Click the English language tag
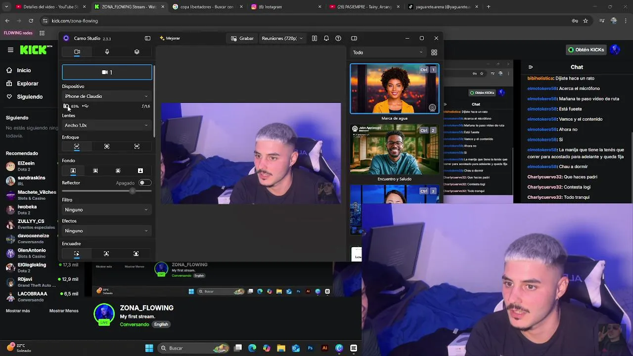 (161, 324)
